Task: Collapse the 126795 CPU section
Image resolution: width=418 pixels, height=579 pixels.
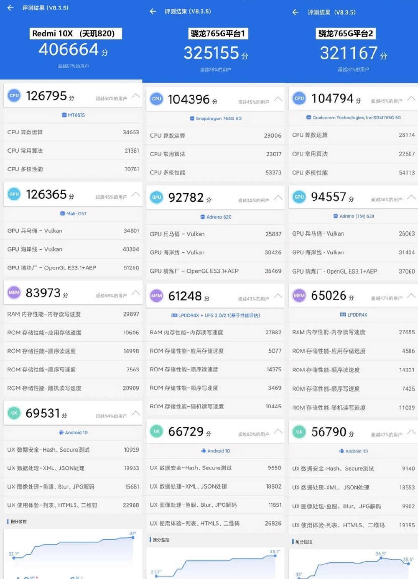Action: point(136,96)
